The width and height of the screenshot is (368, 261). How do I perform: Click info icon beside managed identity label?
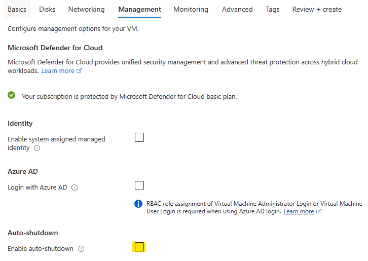pyautogui.click(x=37, y=148)
